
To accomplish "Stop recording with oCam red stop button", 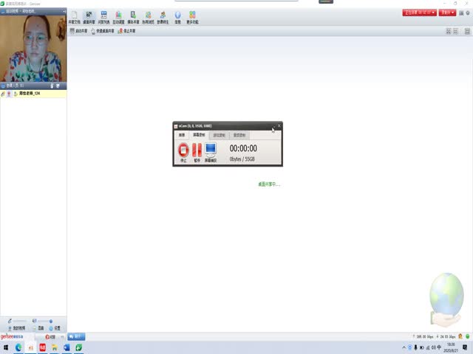I will 183,150.
